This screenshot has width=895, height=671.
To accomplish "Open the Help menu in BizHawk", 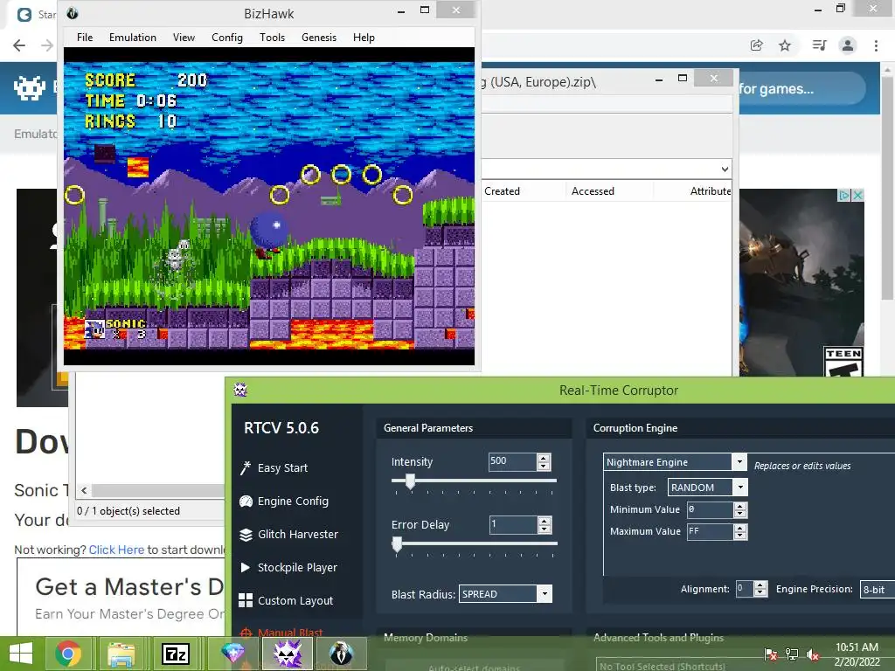I will click(x=364, y=38).
